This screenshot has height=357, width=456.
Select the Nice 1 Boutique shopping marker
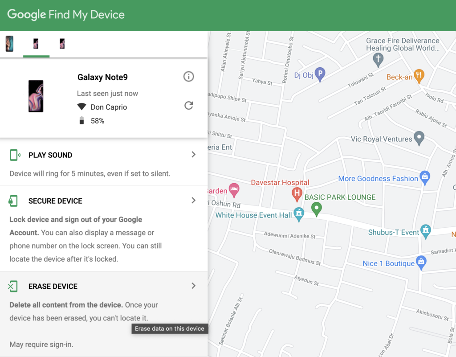coord(421,263)
